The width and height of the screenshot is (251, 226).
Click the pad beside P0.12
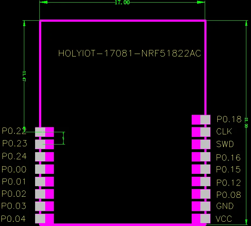point(201,181)
